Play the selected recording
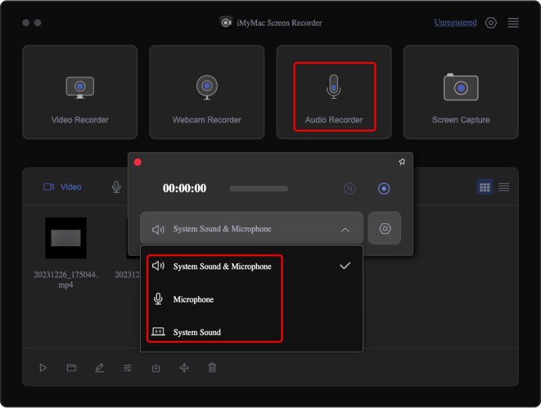 coord(43,367)
